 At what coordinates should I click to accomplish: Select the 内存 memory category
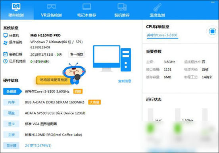pos(11,102)
